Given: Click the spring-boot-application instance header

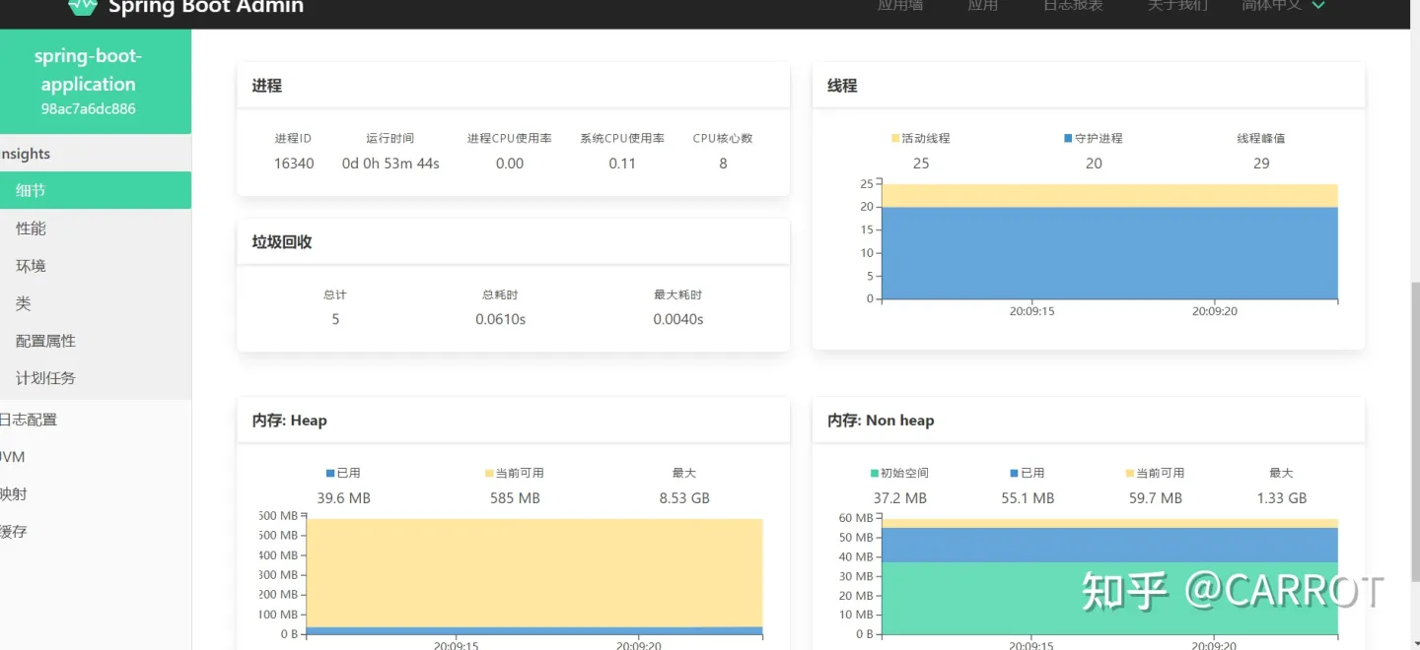Looking at the screenshot, I should 88,82.
